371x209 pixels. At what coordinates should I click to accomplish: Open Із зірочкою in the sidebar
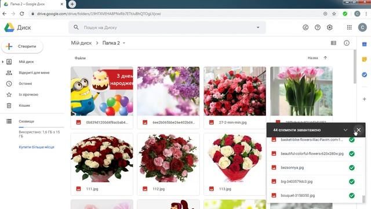pos(28,94)
